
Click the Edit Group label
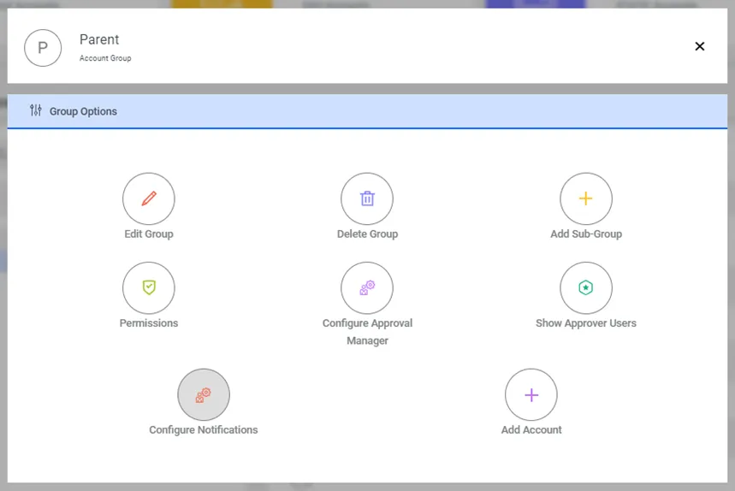pos(149,234)
